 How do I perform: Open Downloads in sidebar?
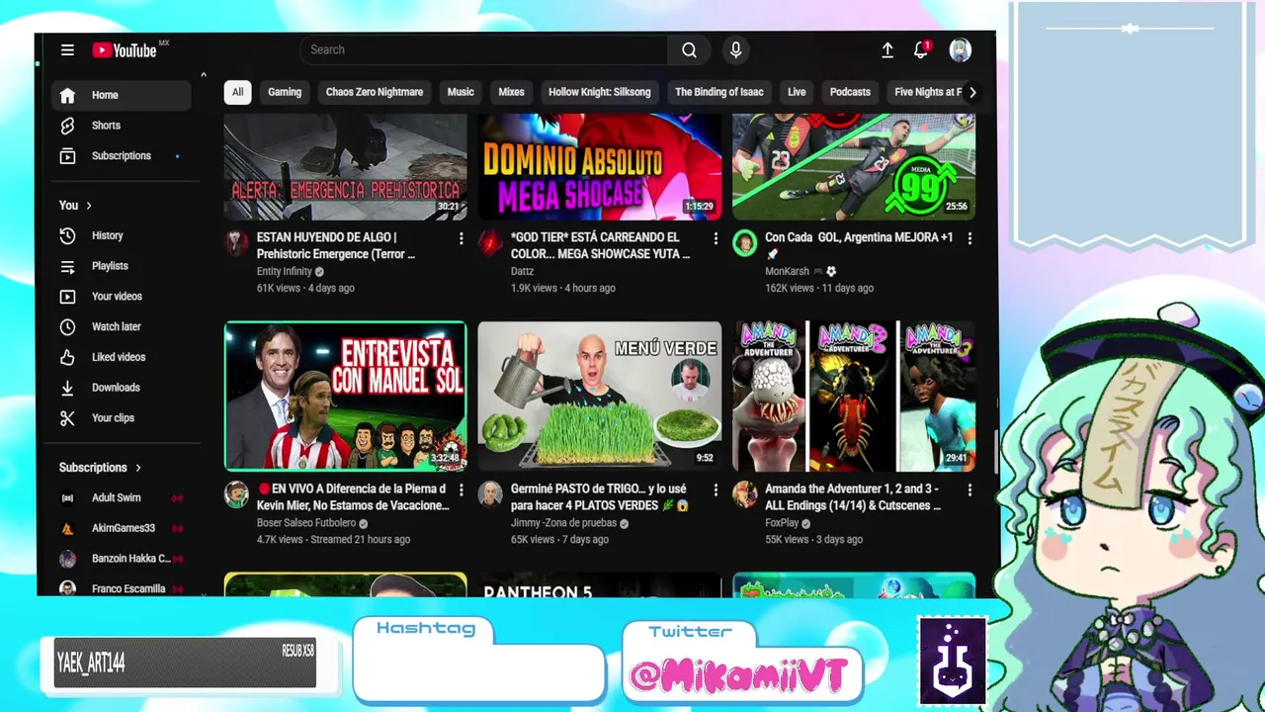pyautogui.click(x=121, y=388)
